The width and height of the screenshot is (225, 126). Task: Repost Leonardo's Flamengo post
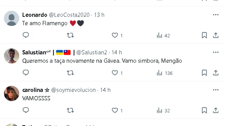(x=70, y=35)
